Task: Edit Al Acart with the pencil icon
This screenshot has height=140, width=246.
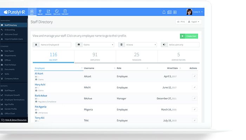Action: point(195,76)
